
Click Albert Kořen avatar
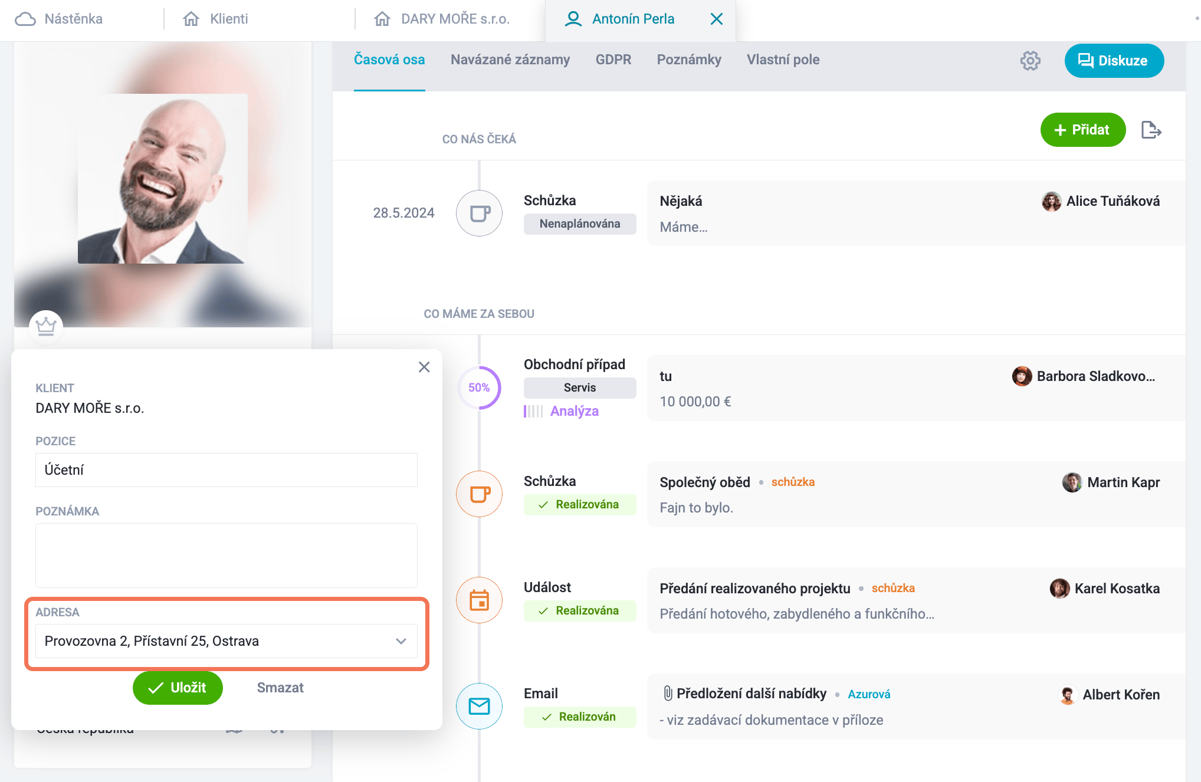pyautogui.click(x=1068, y=695)
